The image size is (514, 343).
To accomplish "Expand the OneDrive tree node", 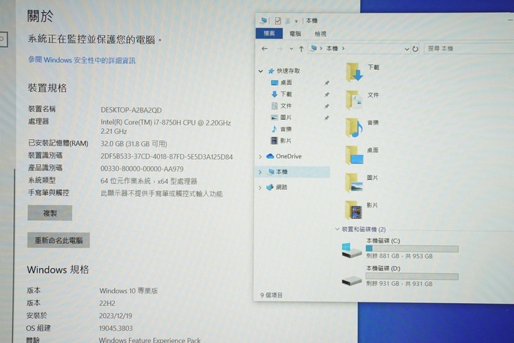I will (261, 156).
